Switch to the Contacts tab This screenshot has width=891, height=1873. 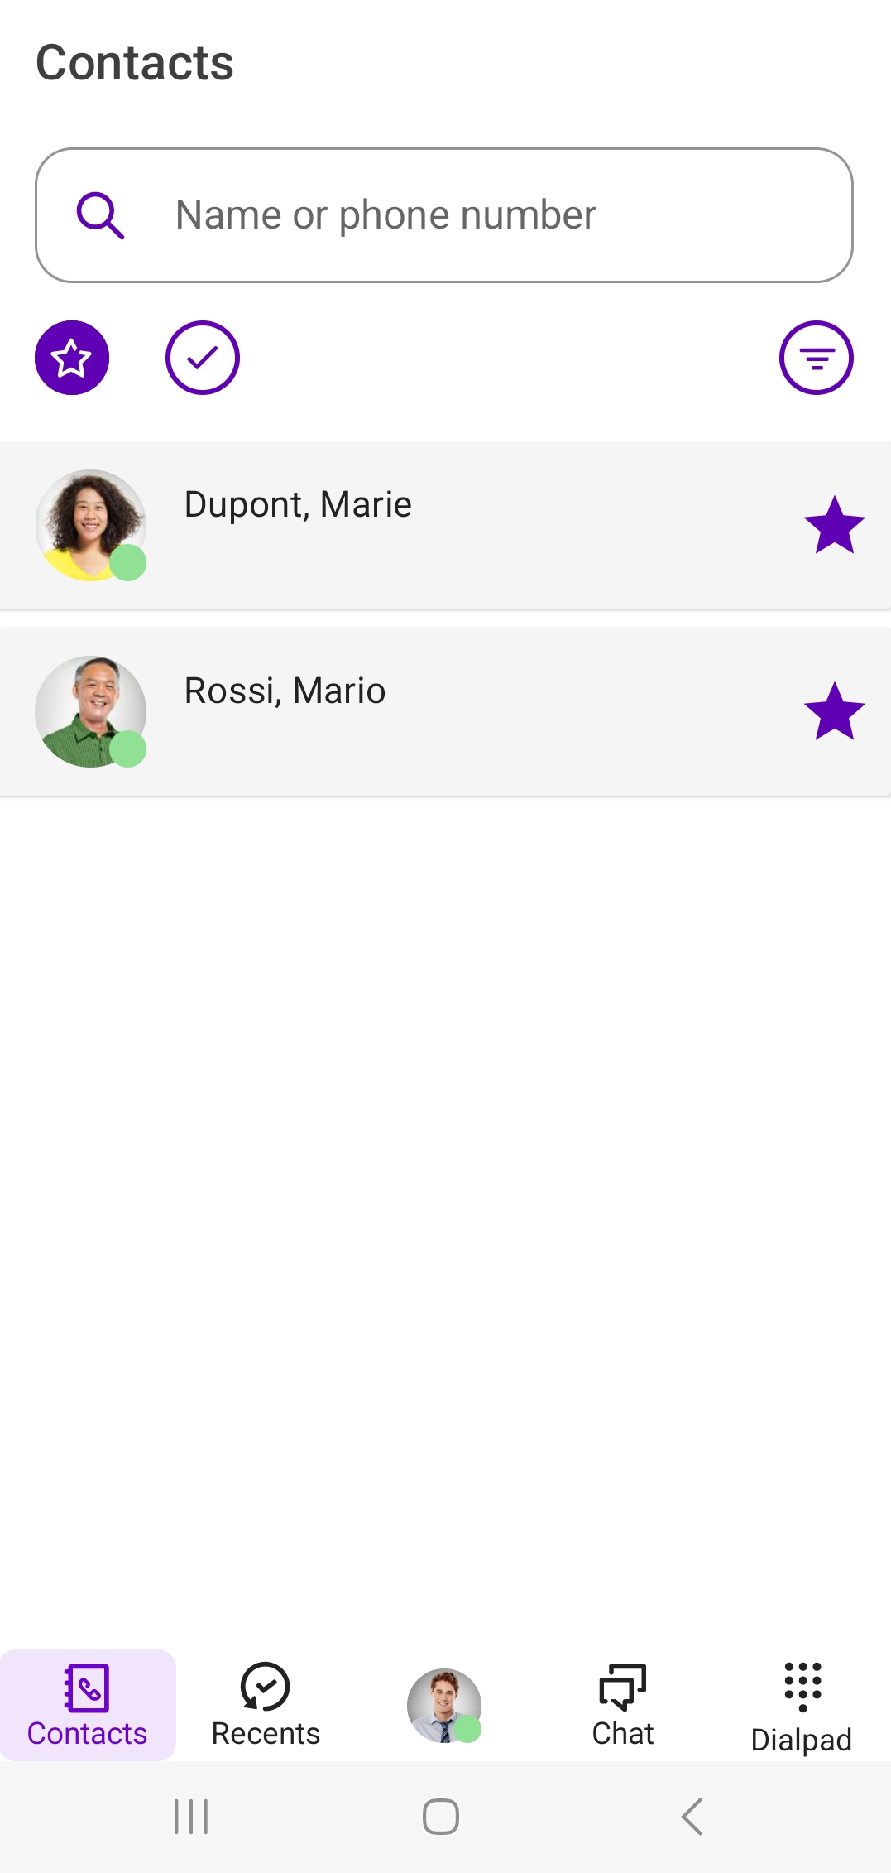87,1704
